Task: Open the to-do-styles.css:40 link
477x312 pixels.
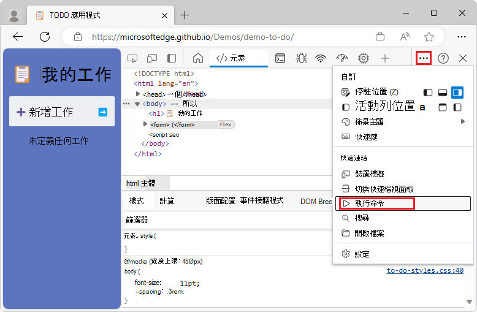Action: point(425,270)
